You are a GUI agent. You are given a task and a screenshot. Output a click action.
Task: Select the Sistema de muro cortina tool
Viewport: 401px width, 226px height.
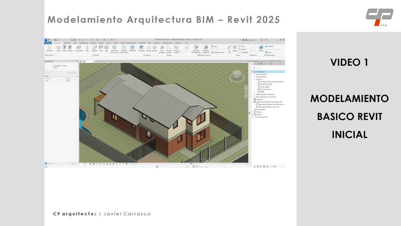click(115, 49)
